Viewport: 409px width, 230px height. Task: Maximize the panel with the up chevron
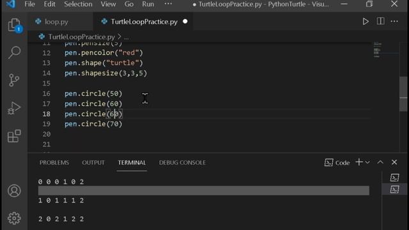(x=380, y=162)
